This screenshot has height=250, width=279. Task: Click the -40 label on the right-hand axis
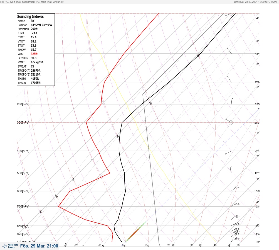pyautogui.click(x=257, y=18)
